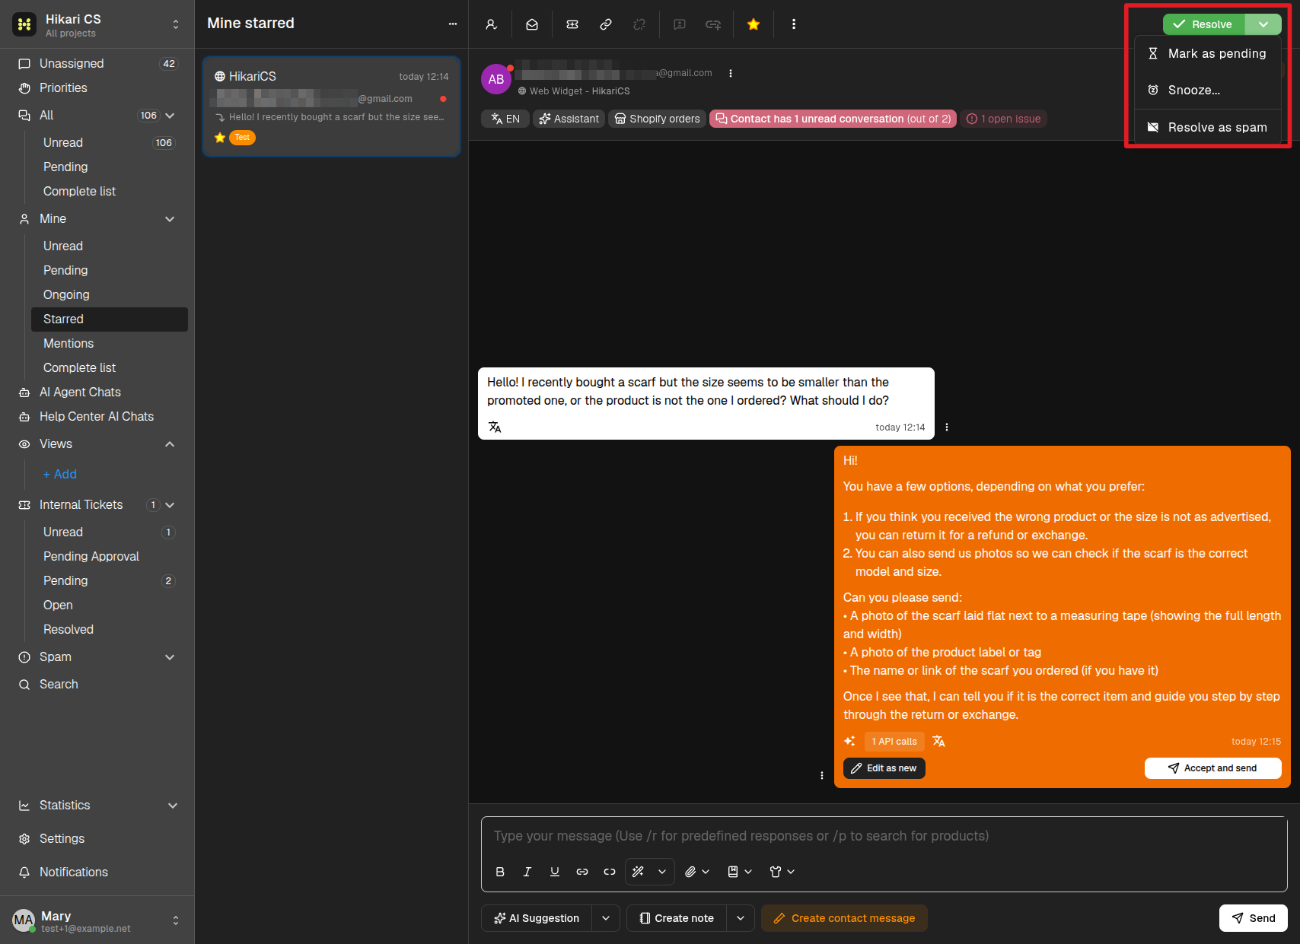Click the translate icon in orange suggestion
1300x944 pixels.
[938, 741]
